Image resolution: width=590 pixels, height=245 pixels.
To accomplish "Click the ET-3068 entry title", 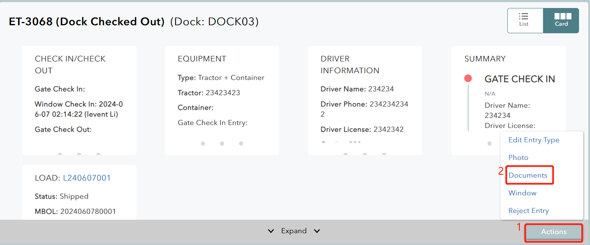I will click(87, 22).
